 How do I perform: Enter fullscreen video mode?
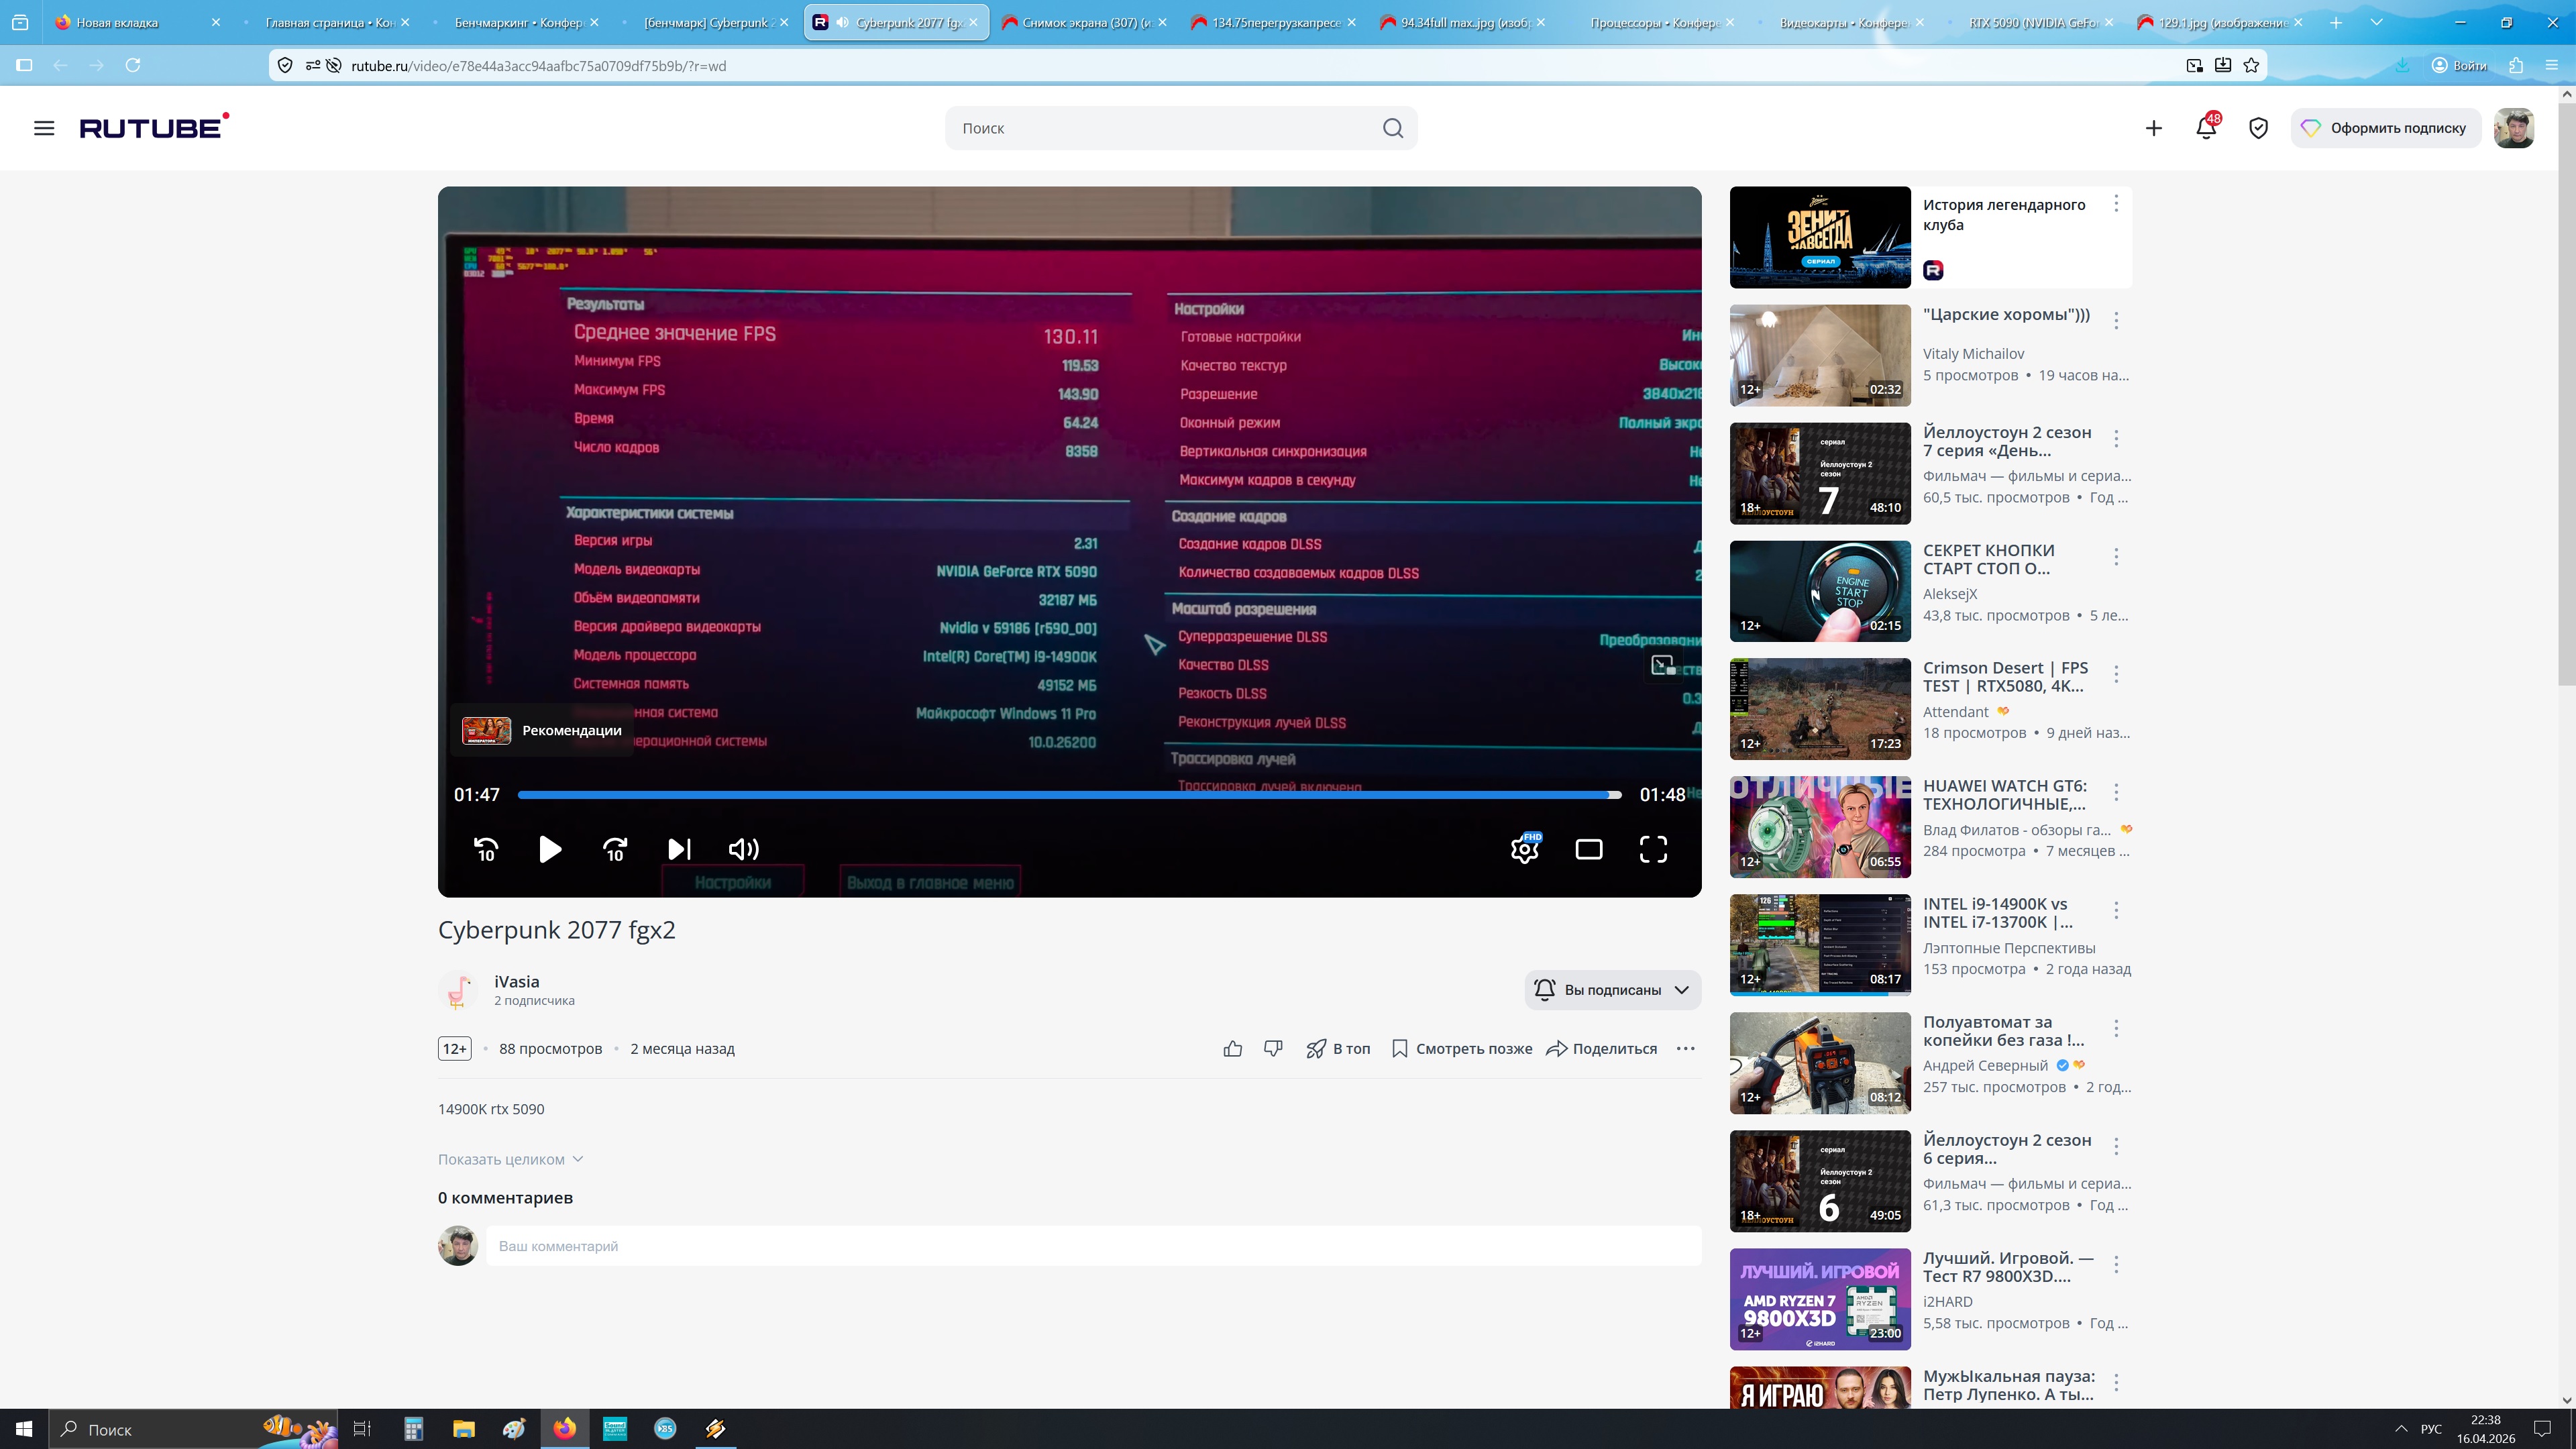click(1653, 849)
